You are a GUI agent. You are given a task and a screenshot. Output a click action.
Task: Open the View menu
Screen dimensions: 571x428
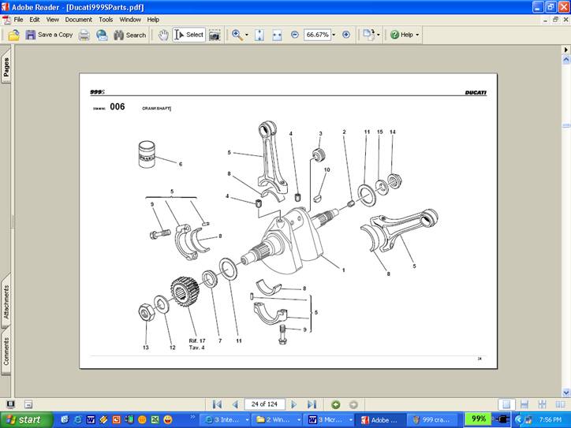tap(52, 20)
